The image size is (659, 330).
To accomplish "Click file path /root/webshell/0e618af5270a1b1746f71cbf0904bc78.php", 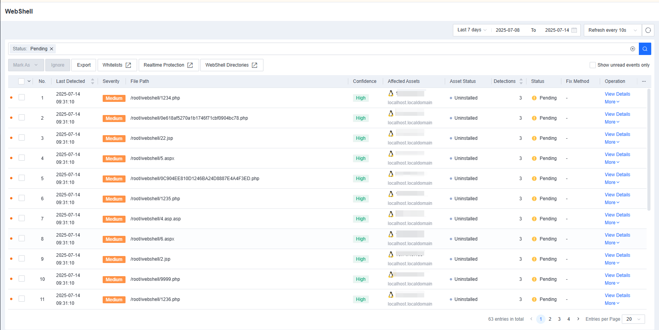I will (x=189, y=118).
